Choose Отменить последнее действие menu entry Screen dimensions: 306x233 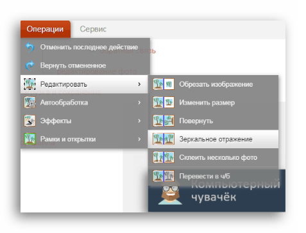tap(85, 47)
